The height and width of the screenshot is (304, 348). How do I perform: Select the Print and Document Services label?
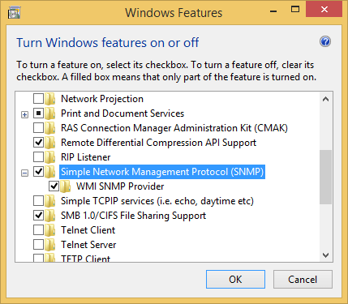pyautogui.click(x=122, y=113)
